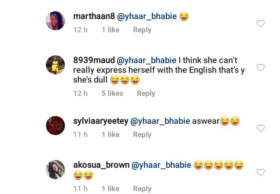Open akosua_brown's avatar image
The width and height of the screenshot is (280, 194).
point(55,169)
